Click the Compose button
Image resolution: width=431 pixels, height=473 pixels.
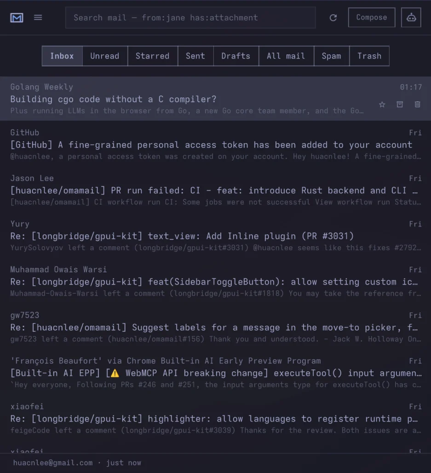pyautogui.click(x=372, y=17)
